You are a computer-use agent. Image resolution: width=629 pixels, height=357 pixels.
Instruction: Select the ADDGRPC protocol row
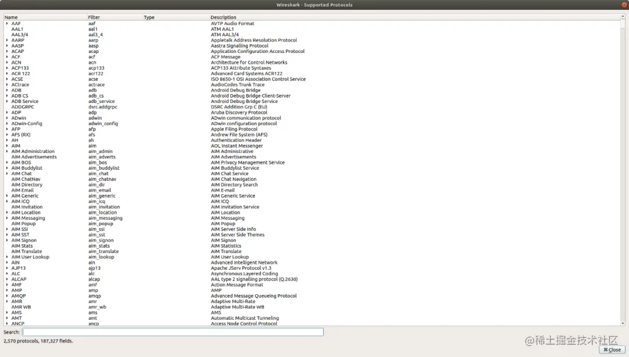(312, 107)
